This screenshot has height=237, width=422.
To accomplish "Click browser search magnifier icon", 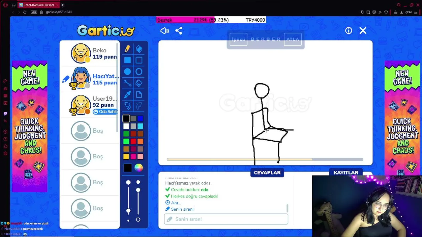I will [x=399, y=5].
